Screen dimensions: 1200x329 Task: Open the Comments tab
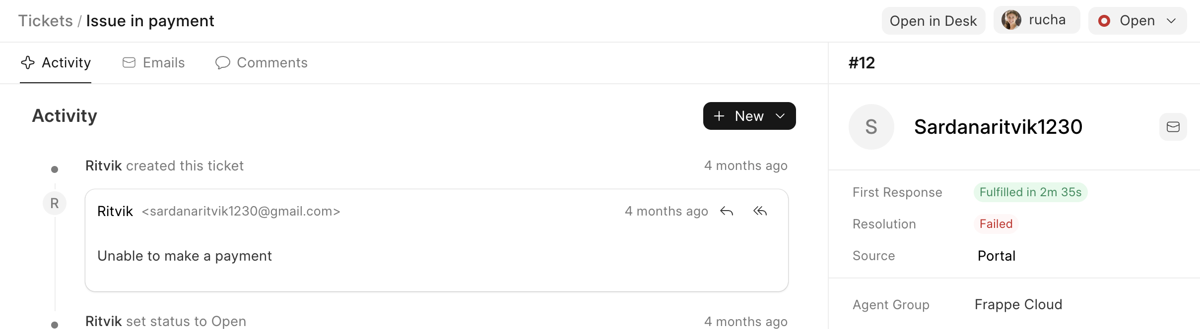(x=262, y=63)
